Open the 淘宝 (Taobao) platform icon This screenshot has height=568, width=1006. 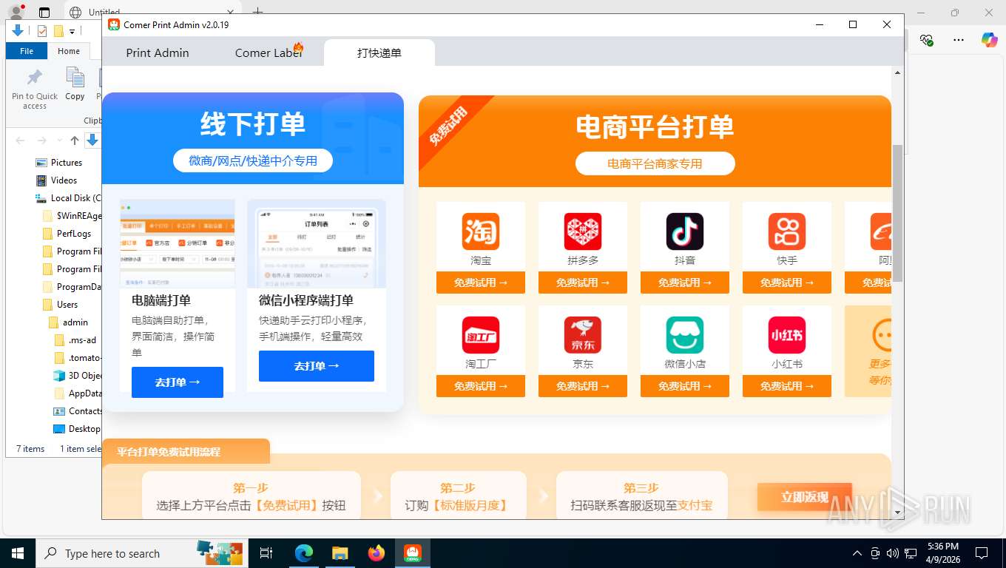(481, 231)
